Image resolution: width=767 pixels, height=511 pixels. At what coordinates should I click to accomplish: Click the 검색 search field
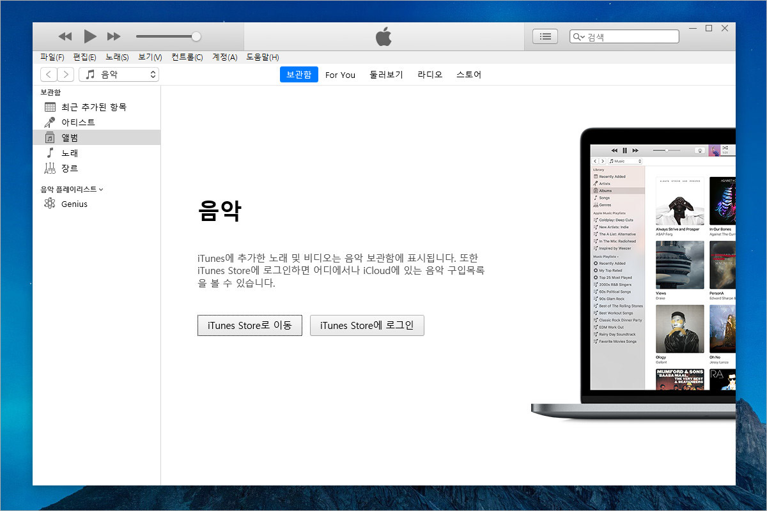(x=624, y=37)
